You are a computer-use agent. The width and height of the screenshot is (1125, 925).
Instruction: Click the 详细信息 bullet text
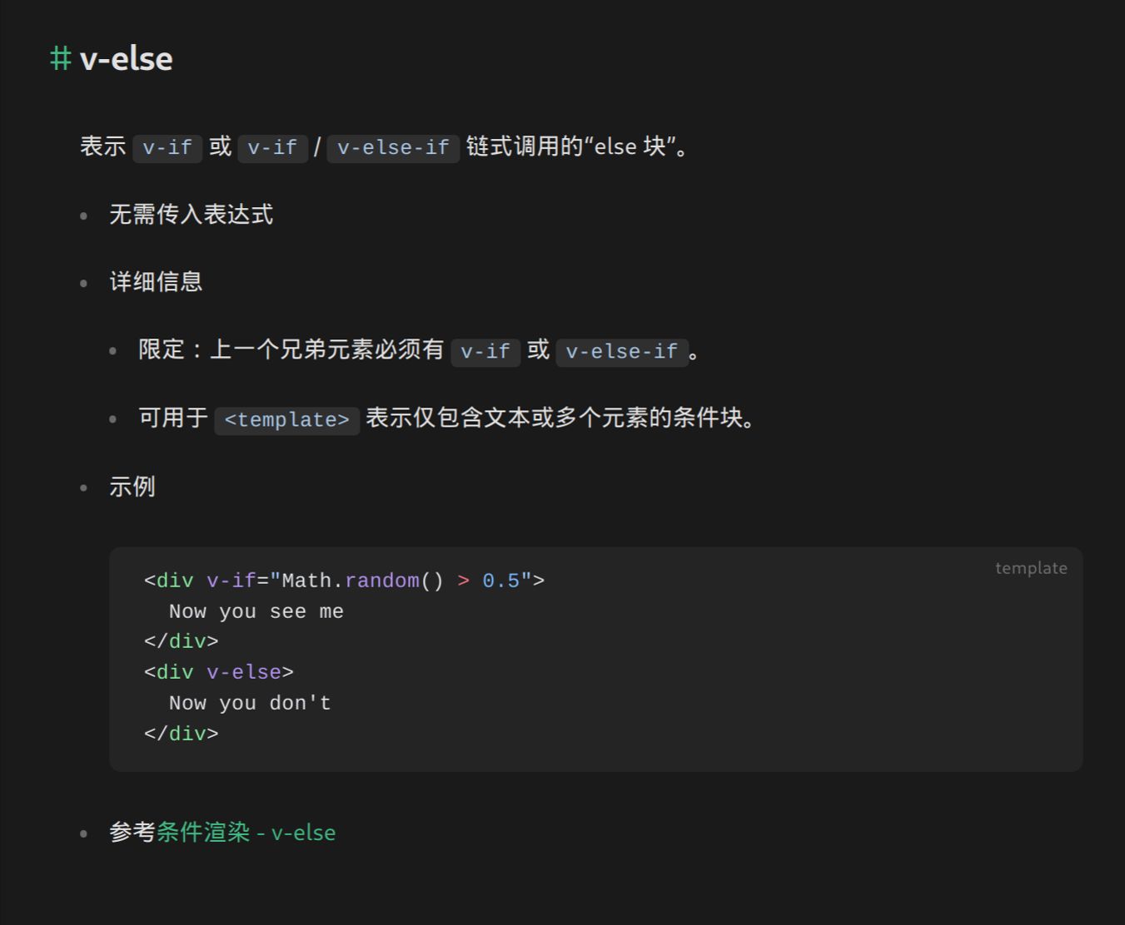[x=156, y=282]
